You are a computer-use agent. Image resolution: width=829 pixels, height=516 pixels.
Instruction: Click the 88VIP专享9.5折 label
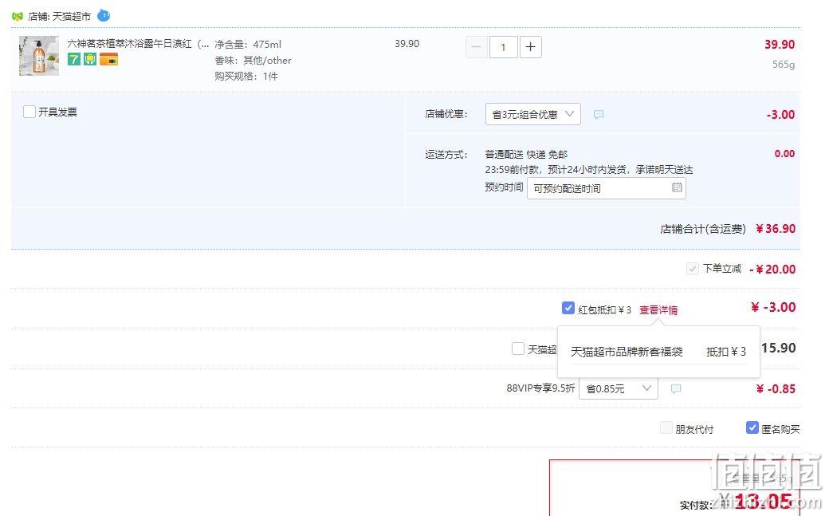[x=540, y=388]
